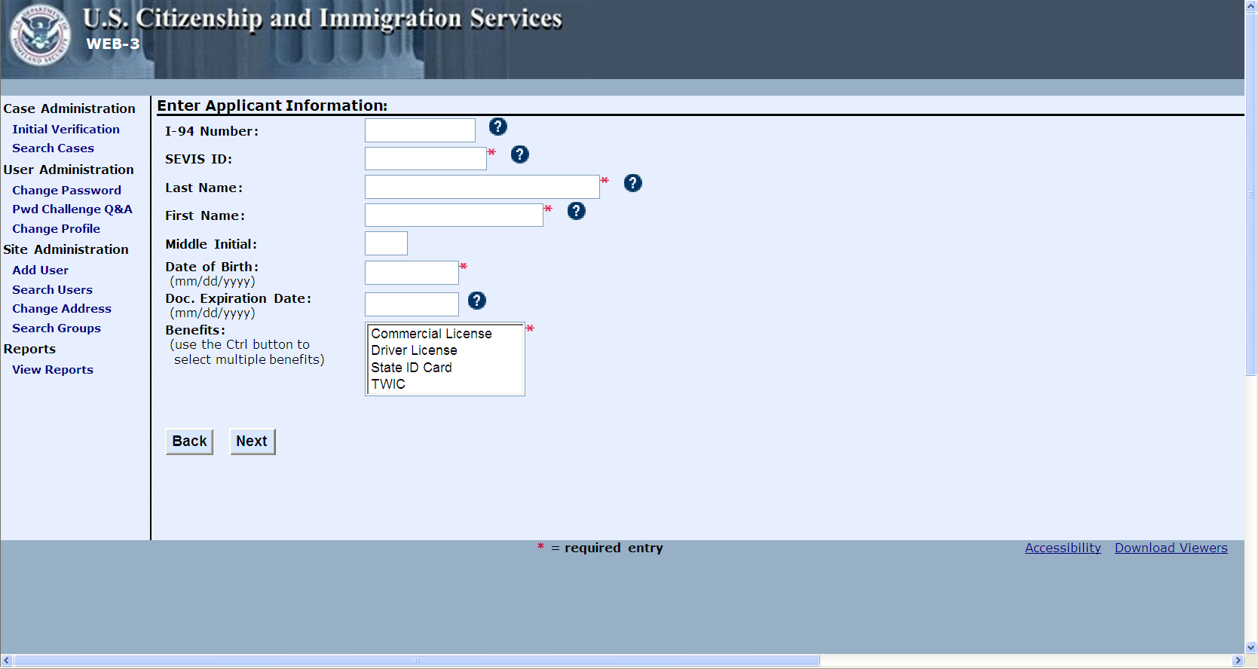
Task: Click the horizontal scrollbar track
Action: 1025,661
